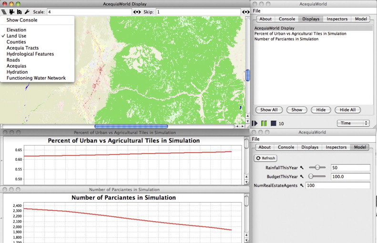The height and width of the screenshot is (243, 377).
Task: Click scroll down arrow of Urban chart window
Action: tap(246, 182)
